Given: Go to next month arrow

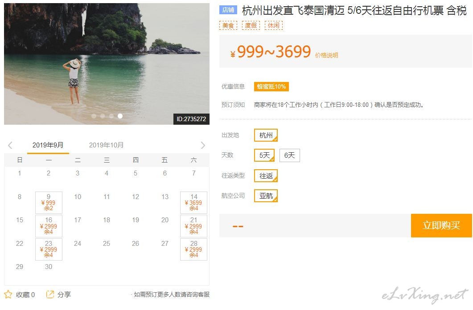Looking at the screenshot, I should click(203, 145).
